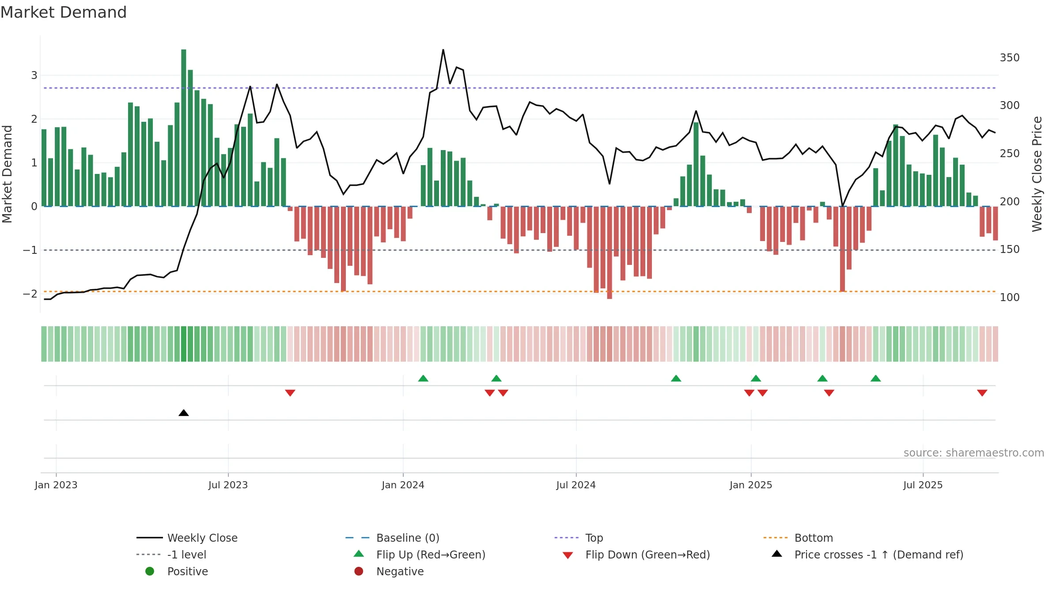This screenshot has width=1060, height=596.
Task: Click the red Negative legend dot
Action: coord(359,571)
